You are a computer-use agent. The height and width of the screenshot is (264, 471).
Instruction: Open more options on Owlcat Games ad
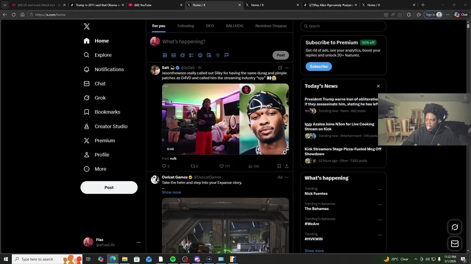[x=287, y=177]
